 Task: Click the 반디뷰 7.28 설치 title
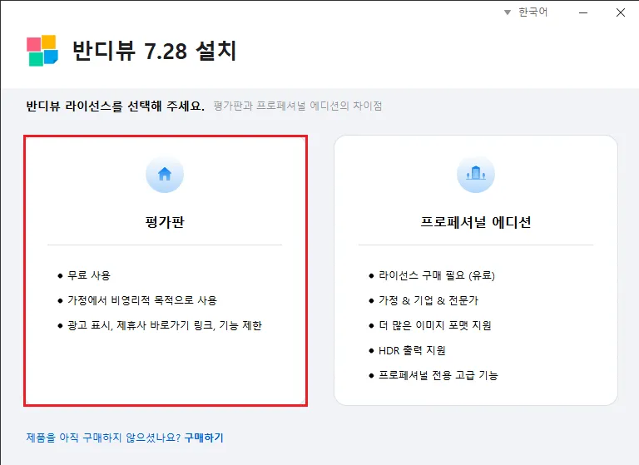click(x=155, y=51)
